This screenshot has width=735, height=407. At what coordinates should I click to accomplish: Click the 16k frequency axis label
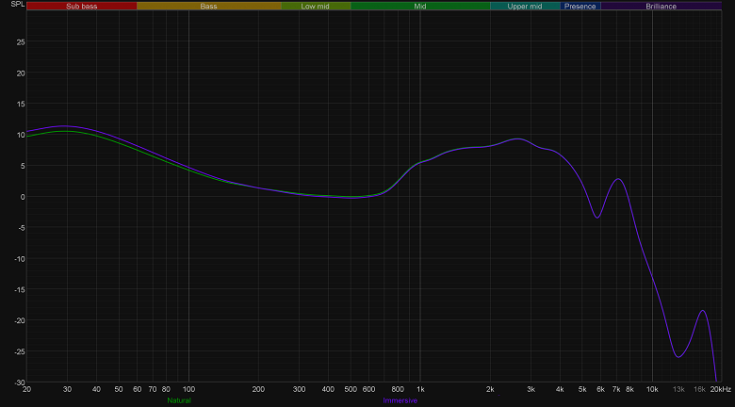click(699, 389)
